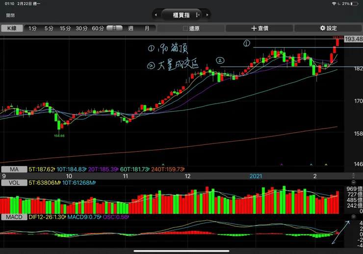Viewport: 363px width, 254px height.
Task: Open 設定 settings
Action: [x=328, y=28]
